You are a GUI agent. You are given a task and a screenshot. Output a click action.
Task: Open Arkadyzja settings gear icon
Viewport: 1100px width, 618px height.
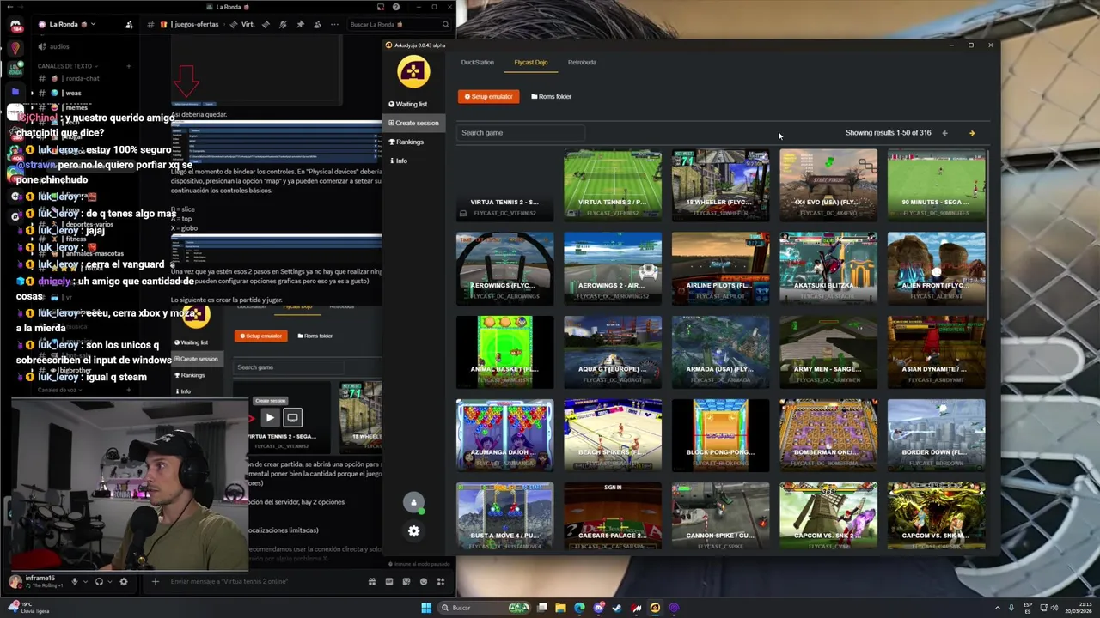pos(413,531)
